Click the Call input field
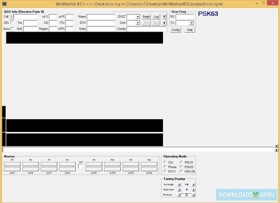The image size is (280, 203). coord(26,17)
